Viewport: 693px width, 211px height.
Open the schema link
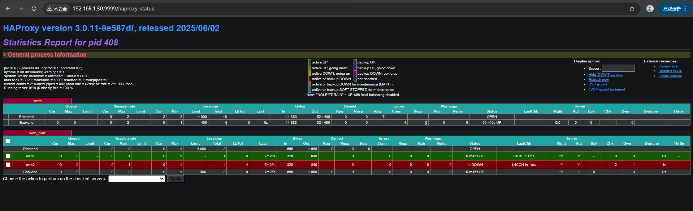(x=618, y=89)
